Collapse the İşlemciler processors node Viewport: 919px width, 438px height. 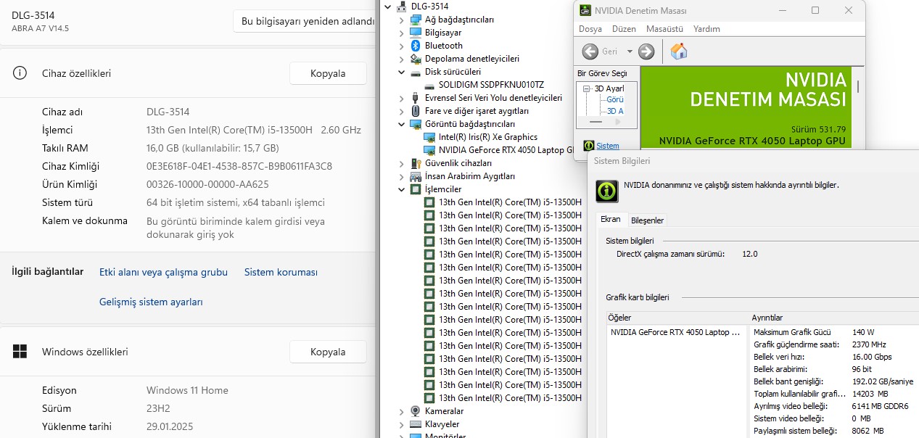coord(402,189)
